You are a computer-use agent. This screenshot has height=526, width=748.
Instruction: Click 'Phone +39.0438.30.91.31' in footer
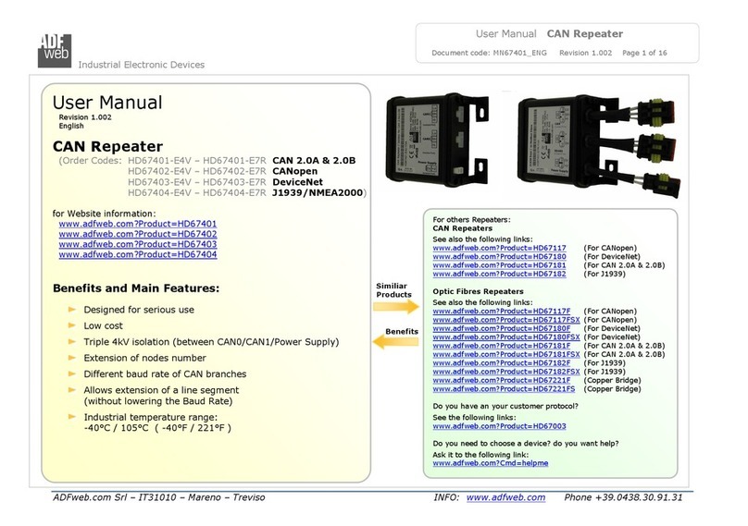click(x=623, y=497)
